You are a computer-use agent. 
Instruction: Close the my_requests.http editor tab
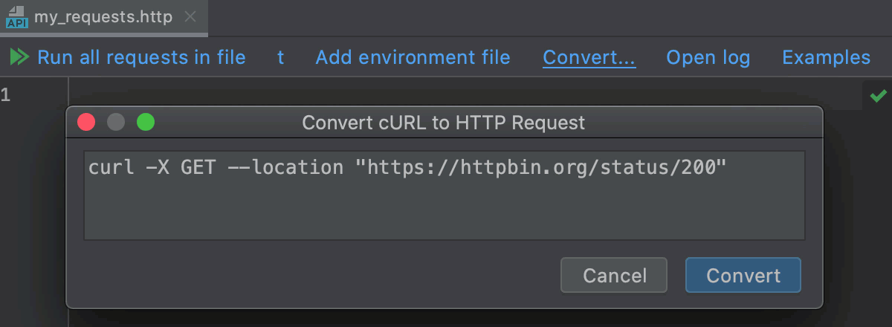tap(190, 17)
